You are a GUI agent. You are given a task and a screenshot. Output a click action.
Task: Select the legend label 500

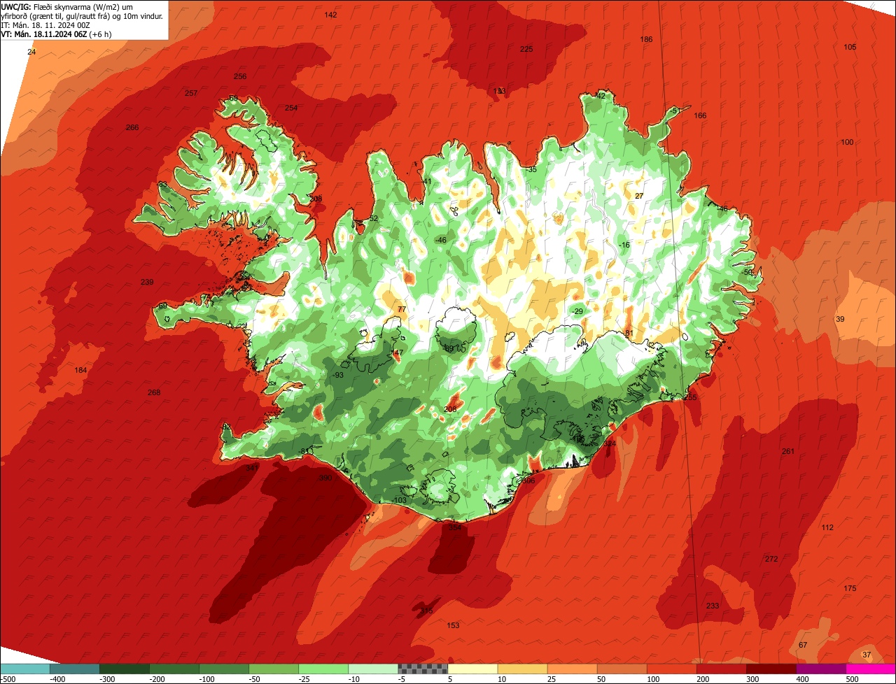click(851, 678)
